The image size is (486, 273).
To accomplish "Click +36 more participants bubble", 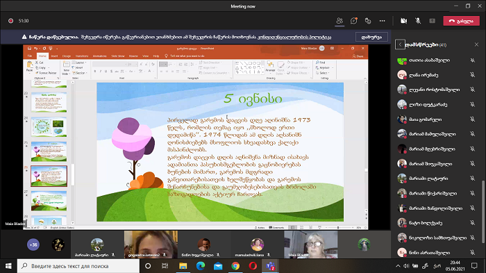I will tap(33, 245).
